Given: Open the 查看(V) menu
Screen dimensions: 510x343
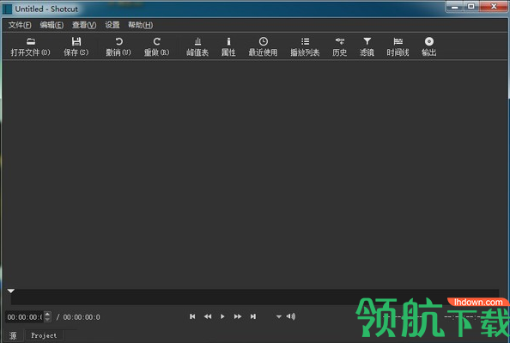Looking at the screenshot, I should tap(84, 25).
